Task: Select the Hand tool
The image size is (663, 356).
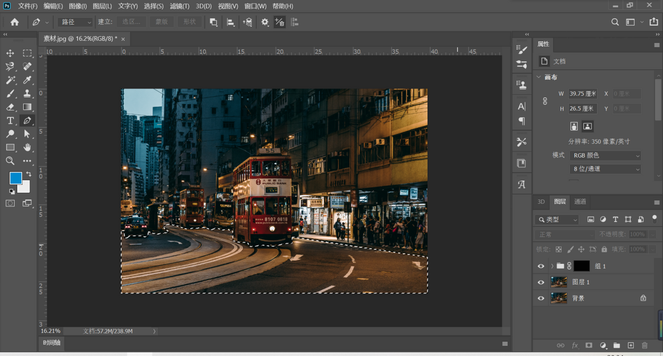Action: (27, 147)
